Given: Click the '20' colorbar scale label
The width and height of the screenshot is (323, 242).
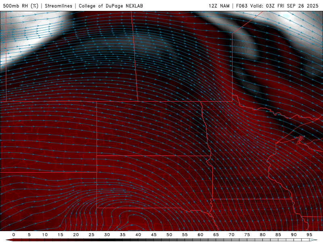Looking at the screenshot, I should (76, 235).
